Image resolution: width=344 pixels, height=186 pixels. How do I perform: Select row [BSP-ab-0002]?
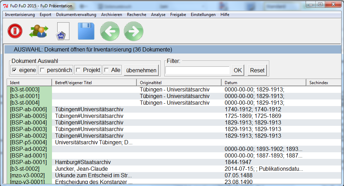[174, 136]
